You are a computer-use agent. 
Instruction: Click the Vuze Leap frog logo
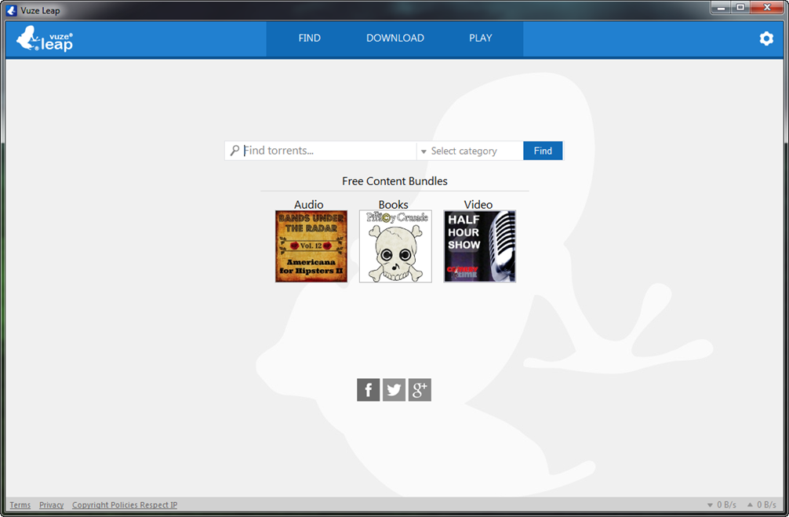[44, 38]
